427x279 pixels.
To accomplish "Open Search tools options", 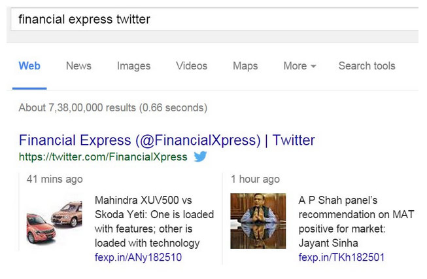I will [x=367, y=66].
